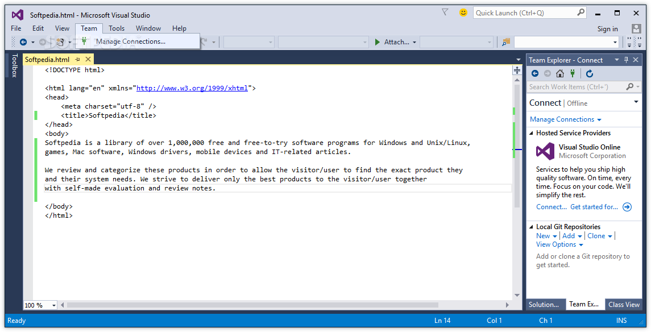
Task: Click the Sign in link
Action: (x=607, y=28)
